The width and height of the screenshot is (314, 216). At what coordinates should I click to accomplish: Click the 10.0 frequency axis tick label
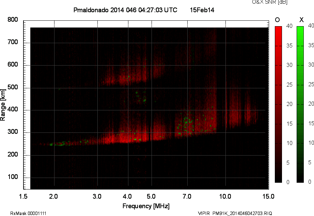click(225, 196)
